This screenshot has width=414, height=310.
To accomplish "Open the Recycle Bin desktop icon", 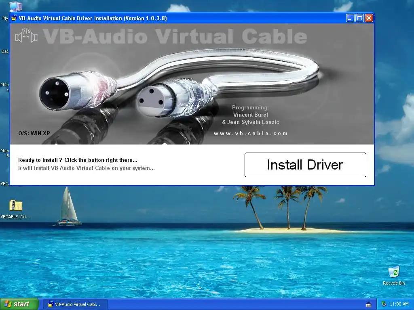I will click(394, 276).
